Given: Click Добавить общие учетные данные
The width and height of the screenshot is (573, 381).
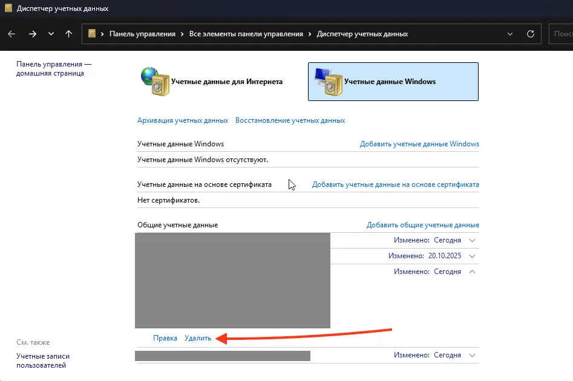Looking at the screenshot, I should click(422, 225).
